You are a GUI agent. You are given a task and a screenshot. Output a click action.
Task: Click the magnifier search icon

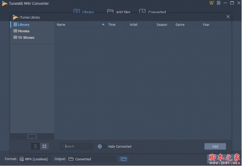click(63, 146)
